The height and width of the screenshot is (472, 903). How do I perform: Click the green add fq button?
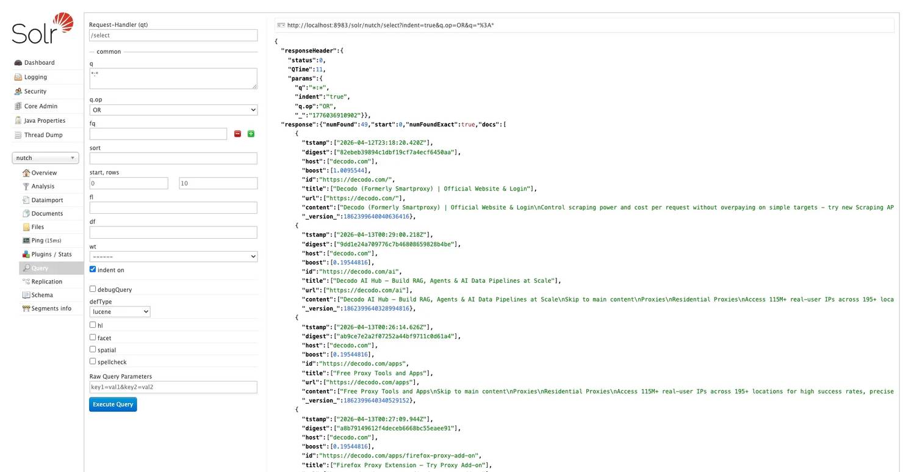251,134
